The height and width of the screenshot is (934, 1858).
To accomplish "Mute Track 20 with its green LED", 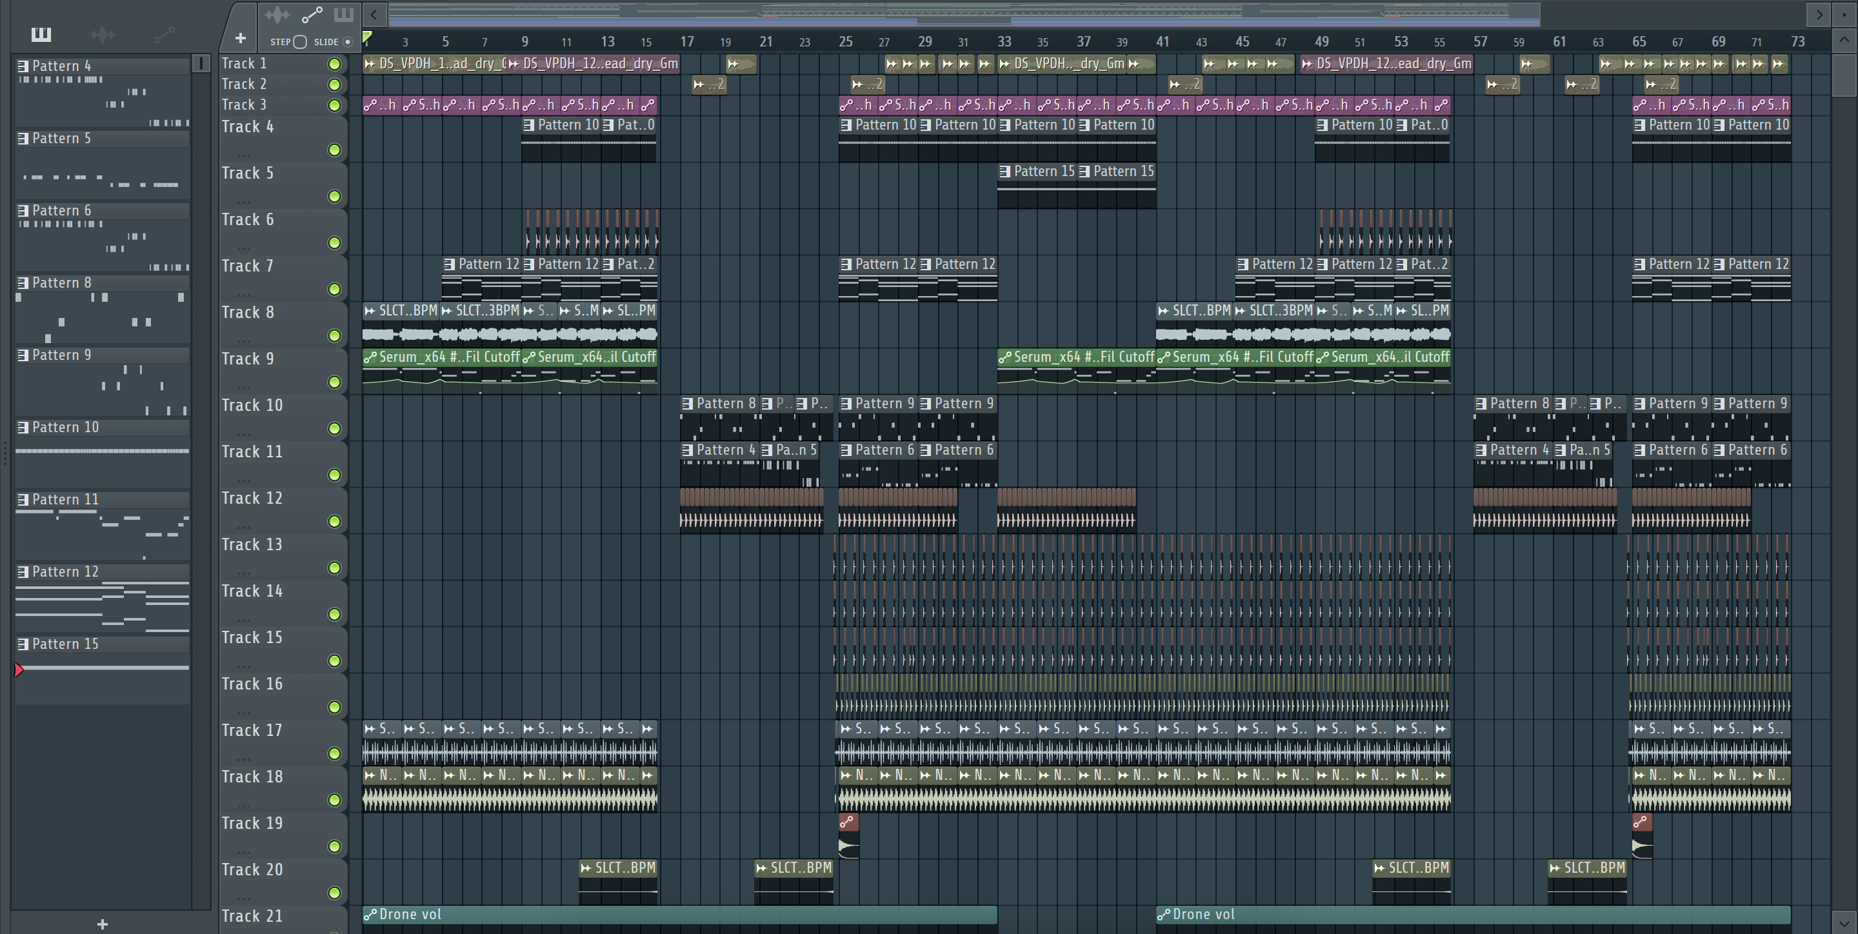I will (335, 893).
